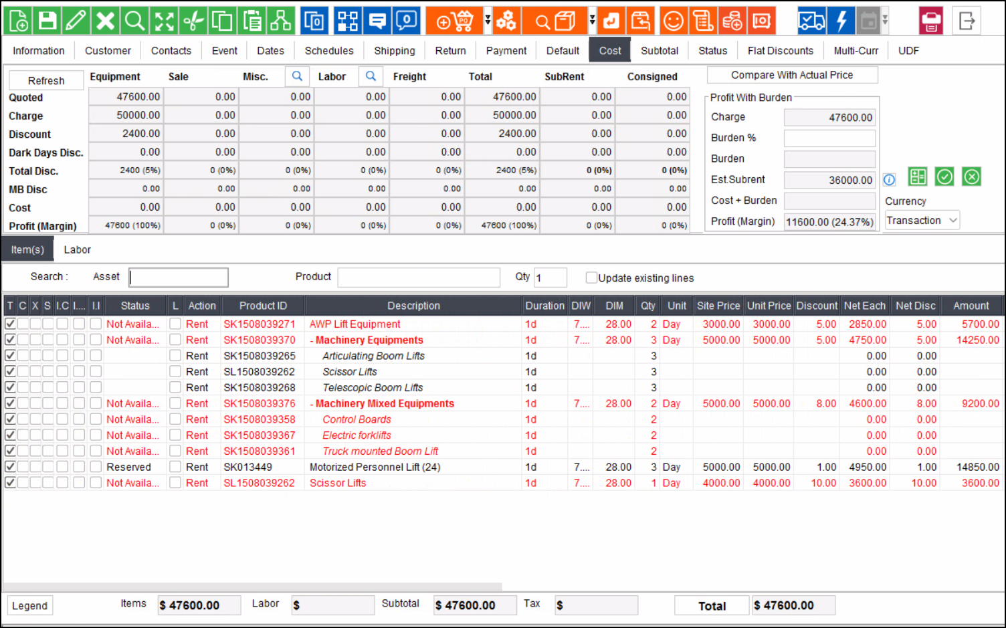This screenshot has height=628, width=1006.
Task: Click the purchase order cart icon
Action: 454,21
